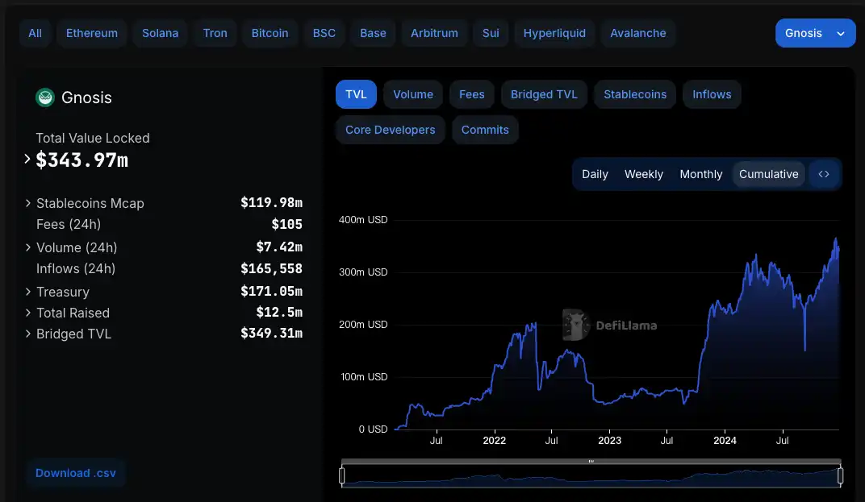This screenshot has width=865, height=502.
Task: Download the .csv data file
Action: [76, 473]
